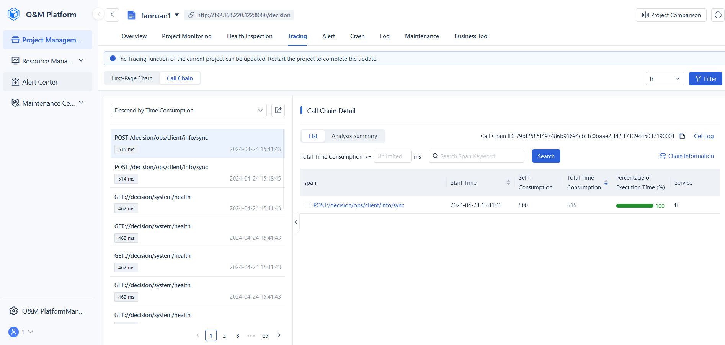Sort by Start Time column

tap(508, 182)
